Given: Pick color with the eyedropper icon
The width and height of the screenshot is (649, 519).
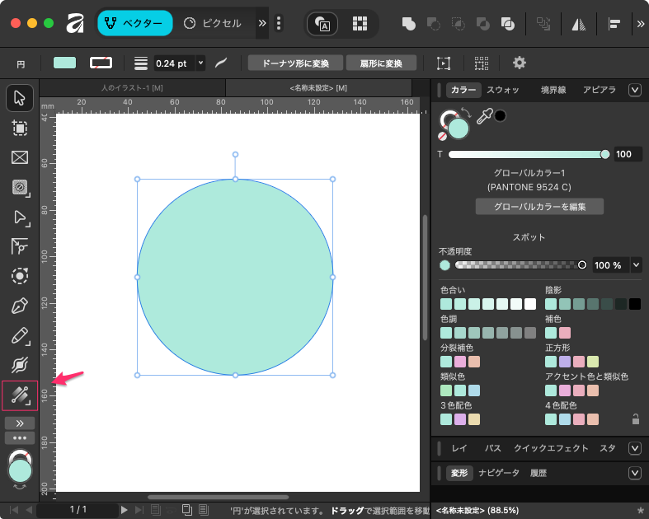Looking at the screenshot, I should pyautogui.click(x=484, y=116).
